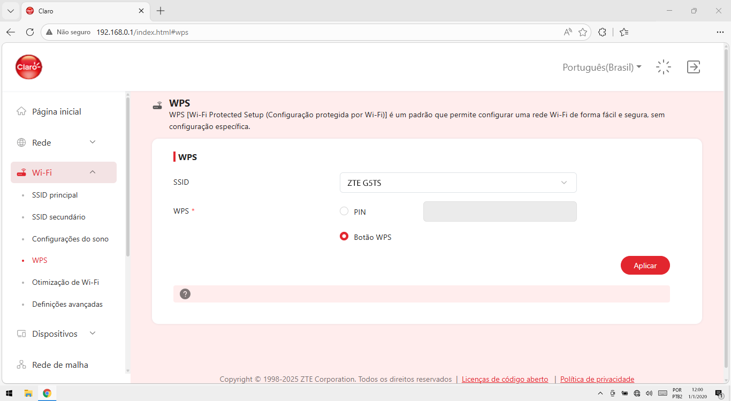Screen dimensions: 731x401
Task: Reload the page with the refresh icon
Action: [x=30, y=32]
